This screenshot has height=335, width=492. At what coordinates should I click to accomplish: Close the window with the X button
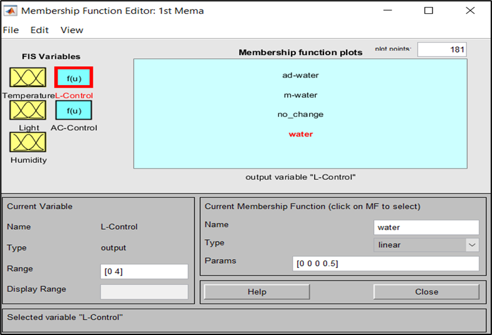point(470,11)
